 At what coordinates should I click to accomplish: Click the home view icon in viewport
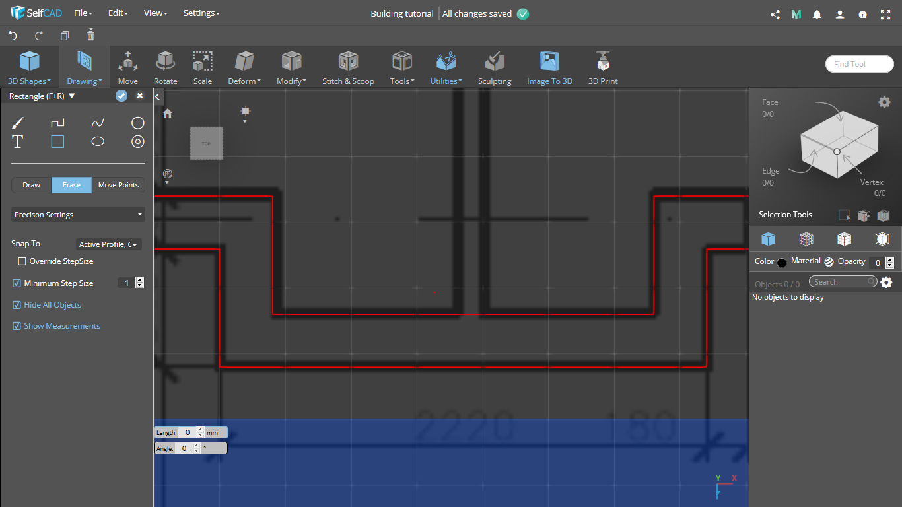(168, 113)
